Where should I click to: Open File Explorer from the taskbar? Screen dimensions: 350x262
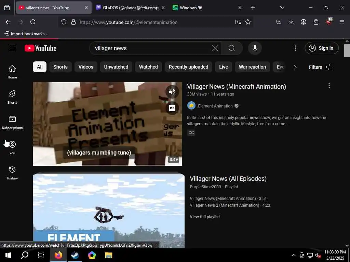pyautogui.click(x=109, y=255)
